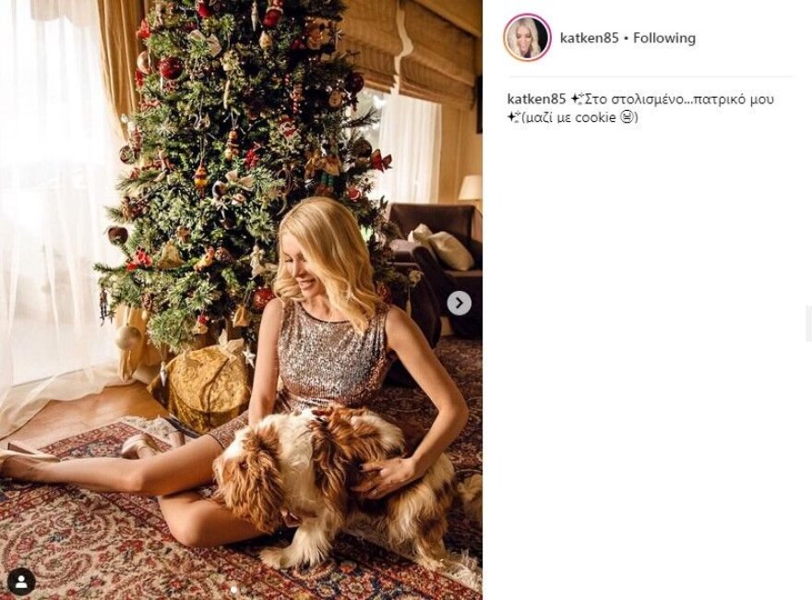The height and width of the screenshot is (600, 812).
Task: Click the Following button beside the username
Action: coord(664,38)
